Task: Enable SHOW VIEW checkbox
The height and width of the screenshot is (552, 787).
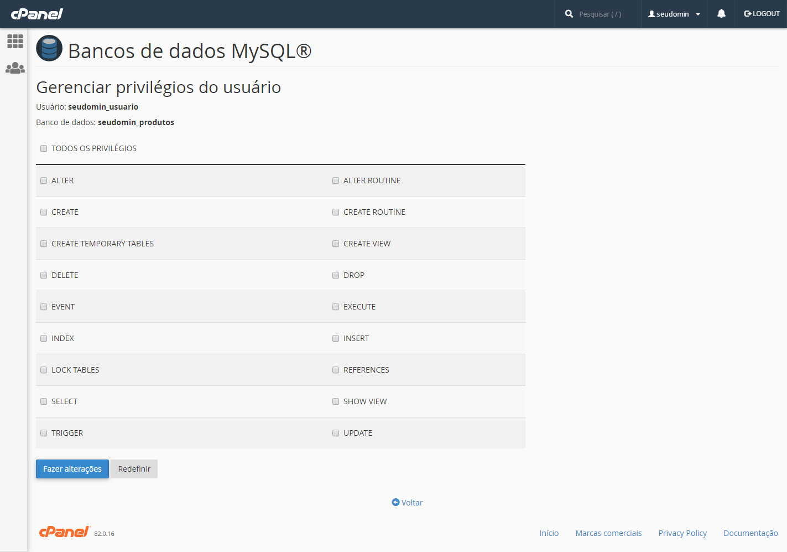Action: tap(336, 401)
